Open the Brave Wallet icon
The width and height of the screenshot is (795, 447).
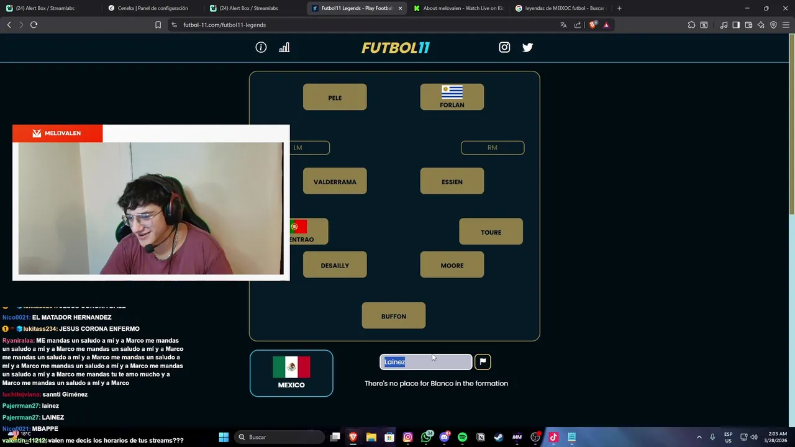tap(748, 25)
